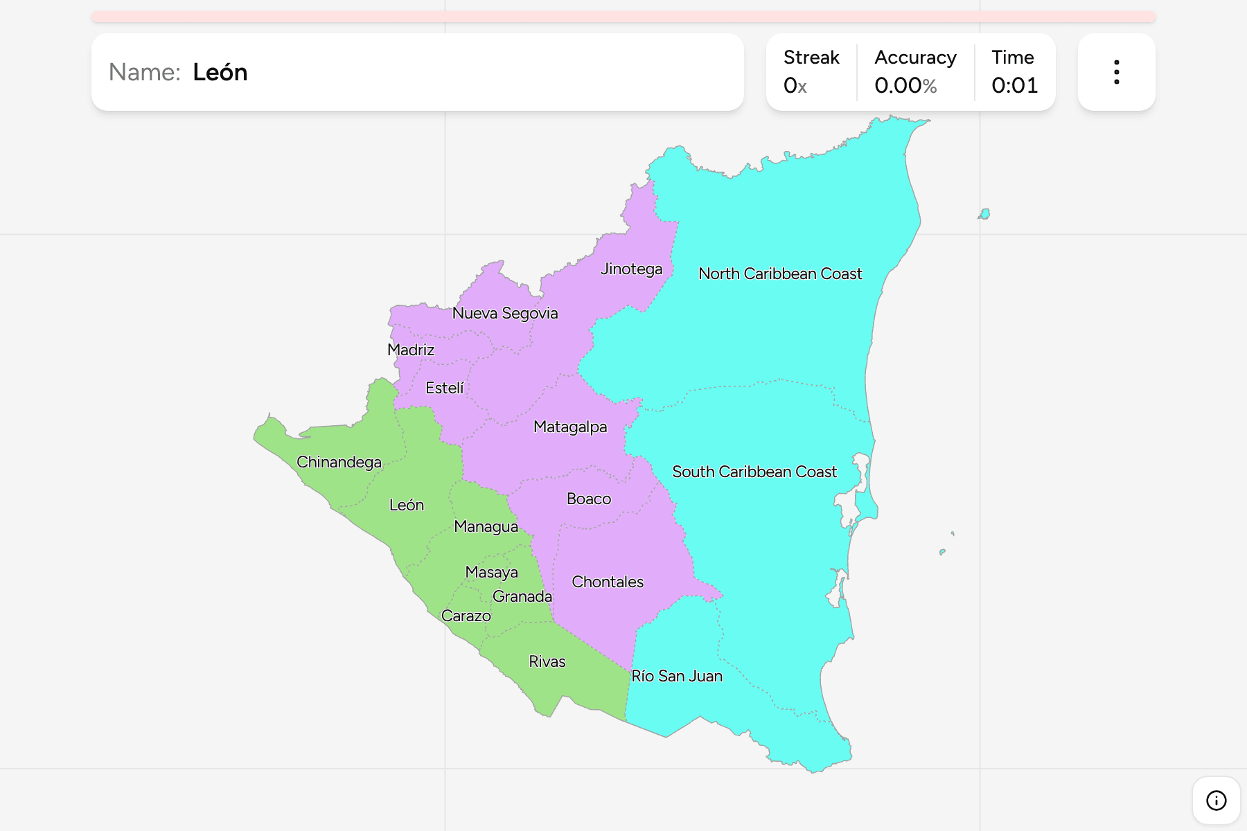Choose the North Caribbean Coast region
The height and width of the screenshot is (831, 1247).
click(780, 274)
